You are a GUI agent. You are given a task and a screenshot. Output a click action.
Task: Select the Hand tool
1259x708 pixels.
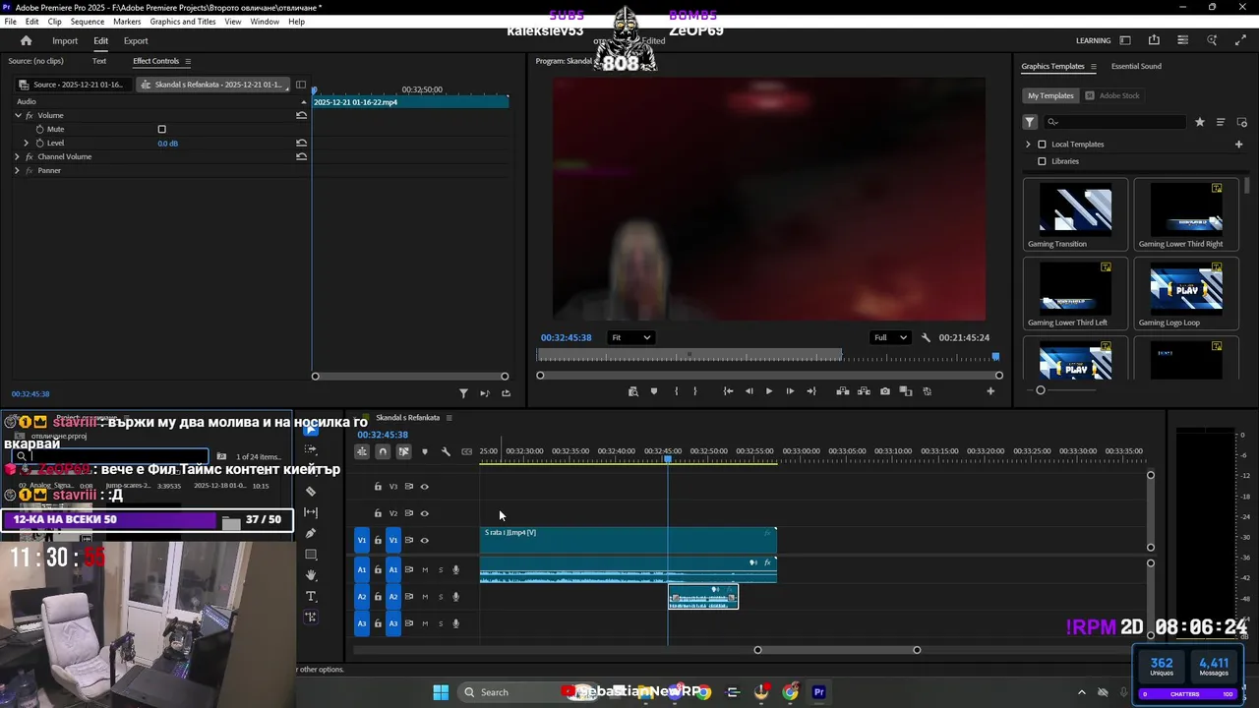311,575
